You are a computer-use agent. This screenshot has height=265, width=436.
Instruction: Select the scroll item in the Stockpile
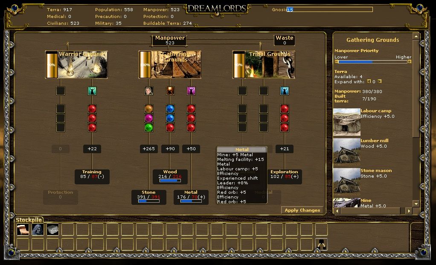23,230
